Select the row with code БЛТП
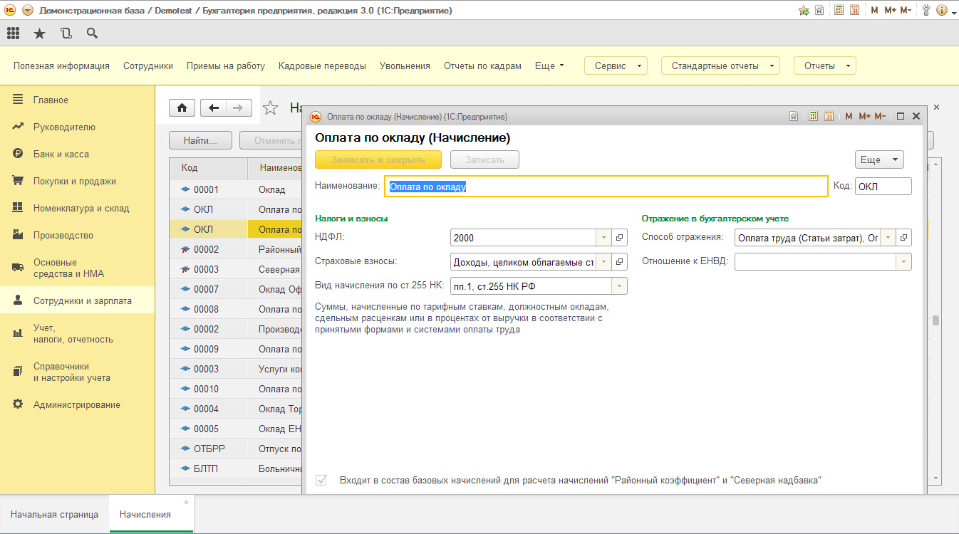This screenshot has width=959, height=534. point(235,468)
